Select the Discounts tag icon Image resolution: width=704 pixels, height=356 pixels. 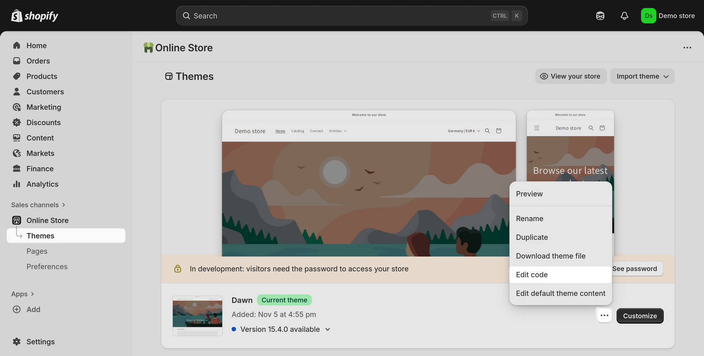[16, 122]
